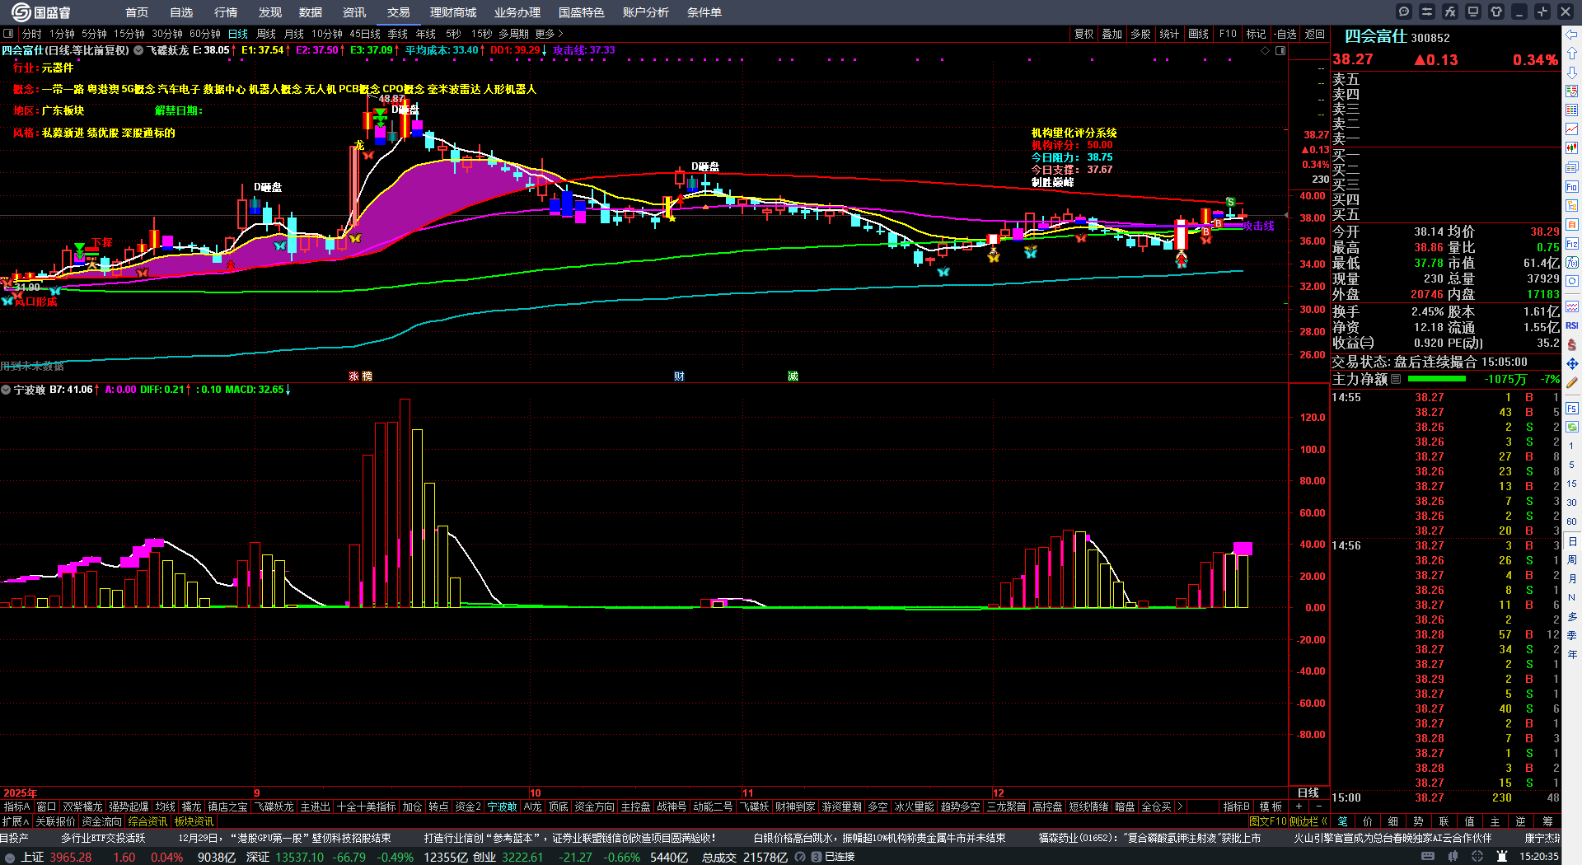Click the 14:56 tick row at 38.27
1582x865 pixels.
tap(1445, 545)
